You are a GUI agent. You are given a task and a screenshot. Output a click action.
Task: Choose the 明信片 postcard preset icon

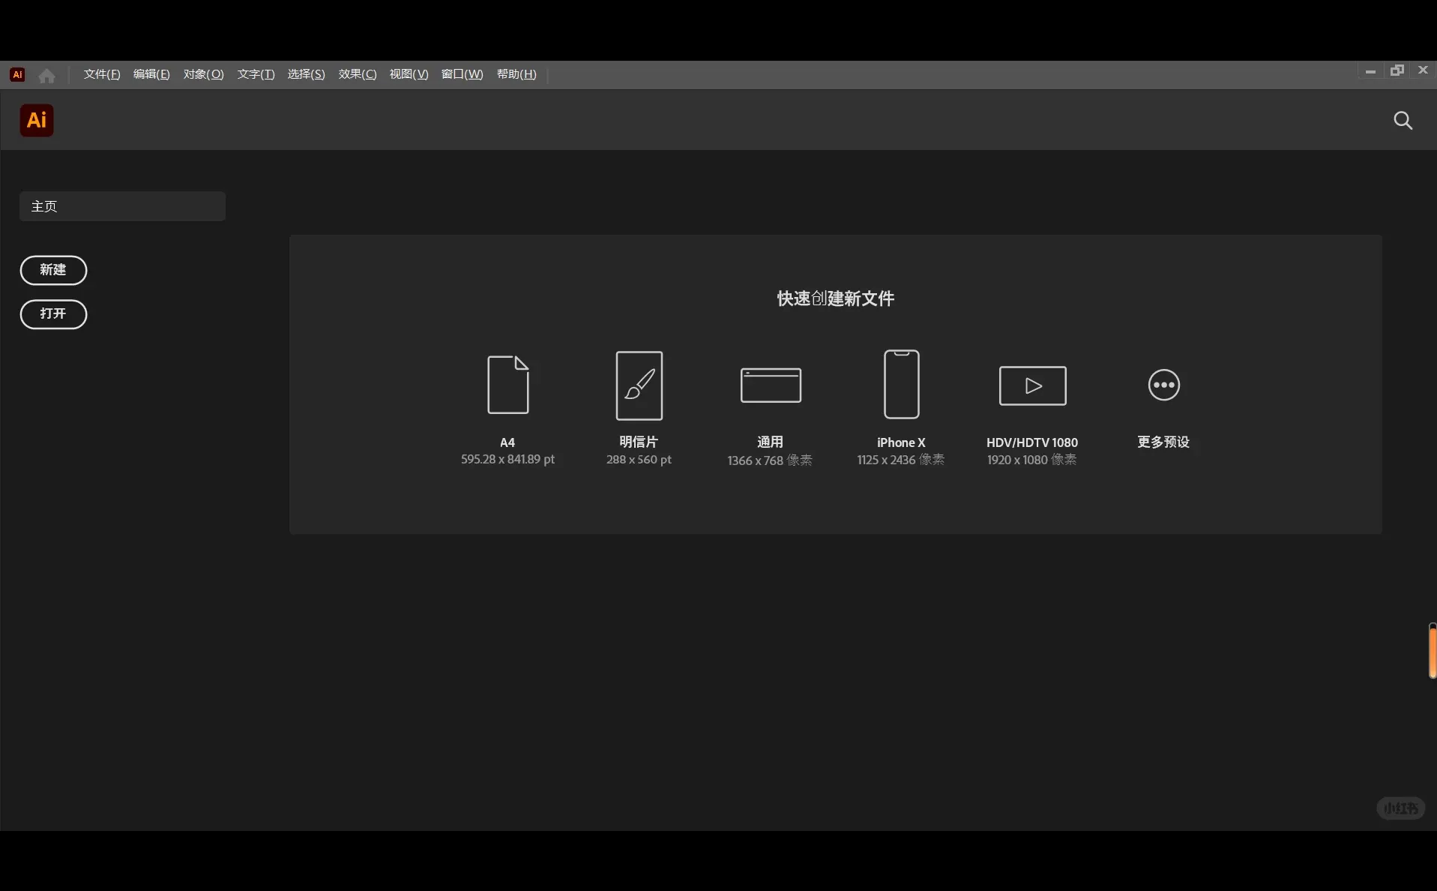(639, 385)
